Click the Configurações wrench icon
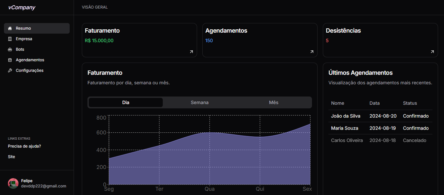 coord(10,70)
